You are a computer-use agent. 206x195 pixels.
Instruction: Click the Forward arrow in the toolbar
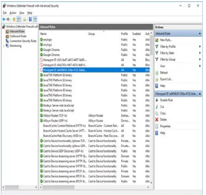coord(8,20)
